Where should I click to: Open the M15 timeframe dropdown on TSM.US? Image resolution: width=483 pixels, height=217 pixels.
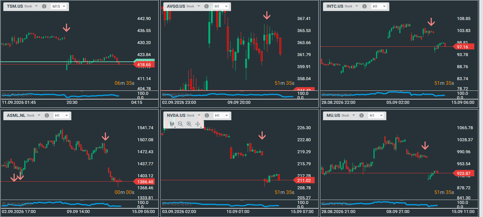click(x=59, y=6)
